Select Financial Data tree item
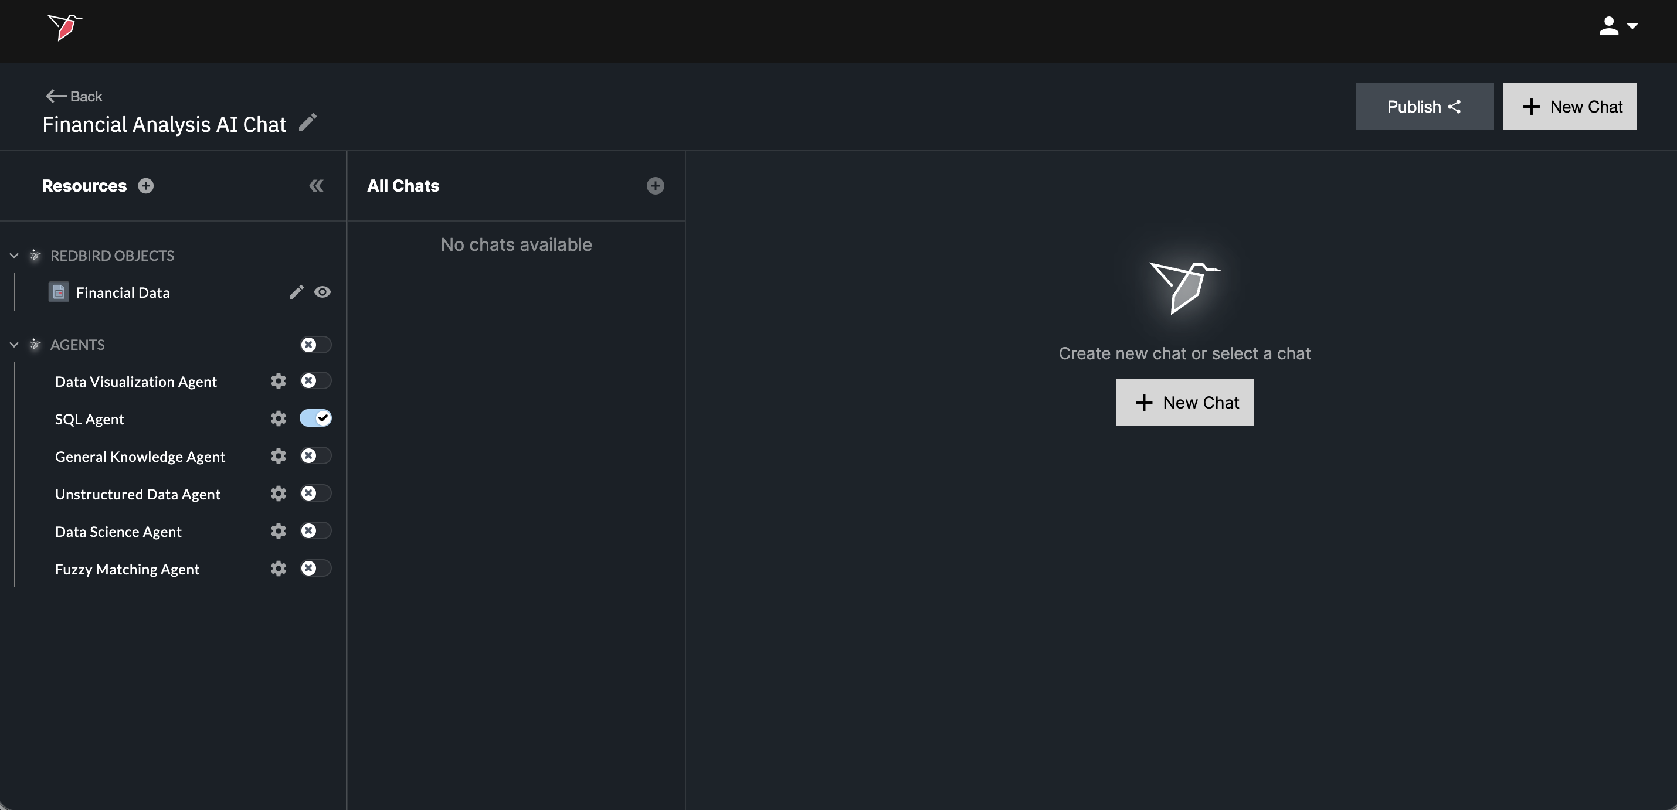Viewport: 1677px width, 810px height. (123, 293)
